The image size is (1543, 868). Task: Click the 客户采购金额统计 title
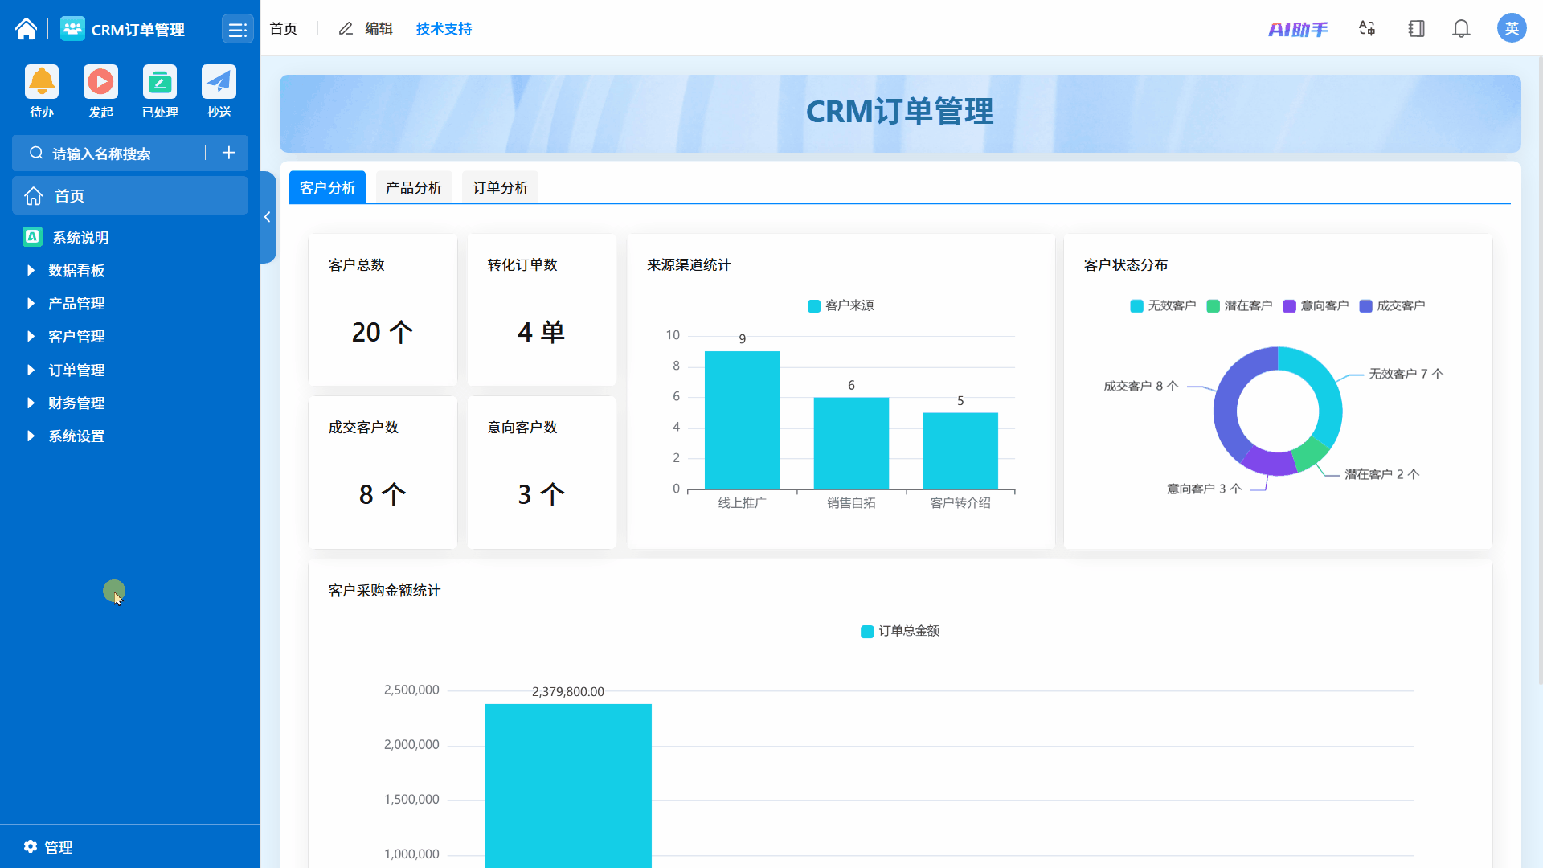[384, 591]
